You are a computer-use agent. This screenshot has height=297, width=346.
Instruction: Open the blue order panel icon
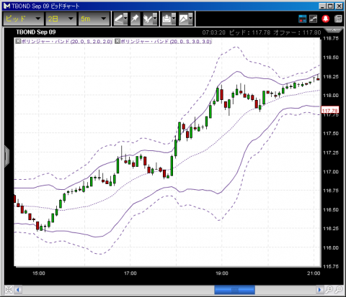click(303, 19)
